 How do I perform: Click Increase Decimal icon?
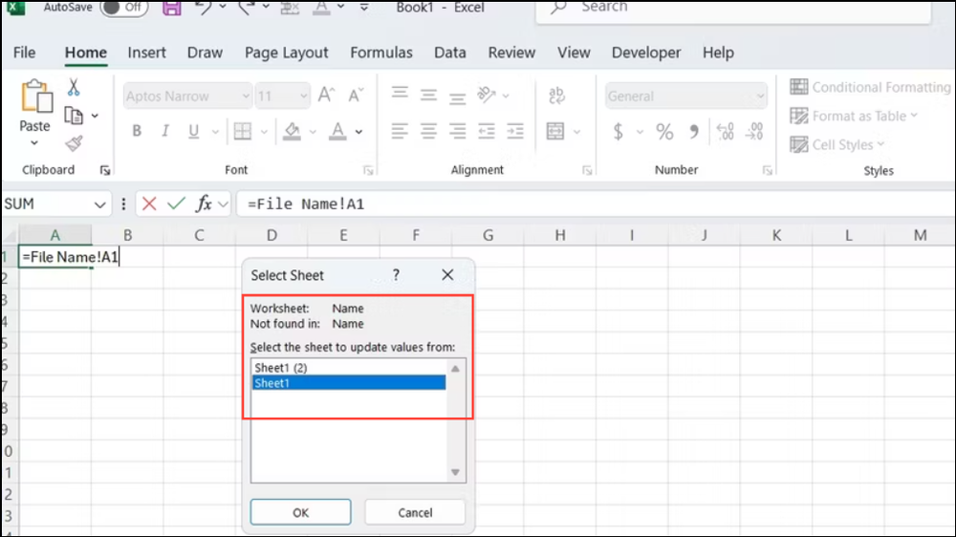[726, 132]
